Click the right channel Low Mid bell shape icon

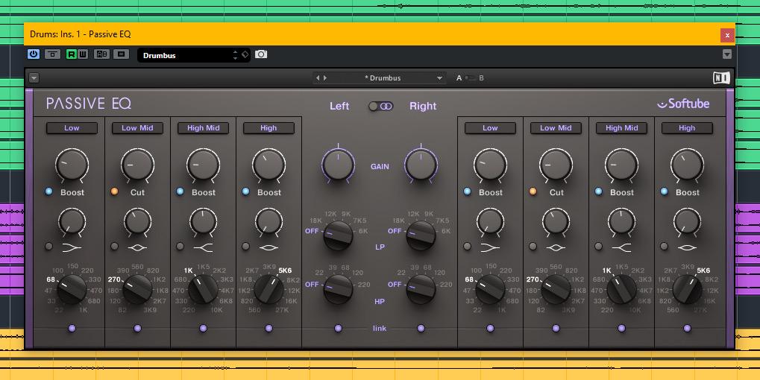pos(556,247)
